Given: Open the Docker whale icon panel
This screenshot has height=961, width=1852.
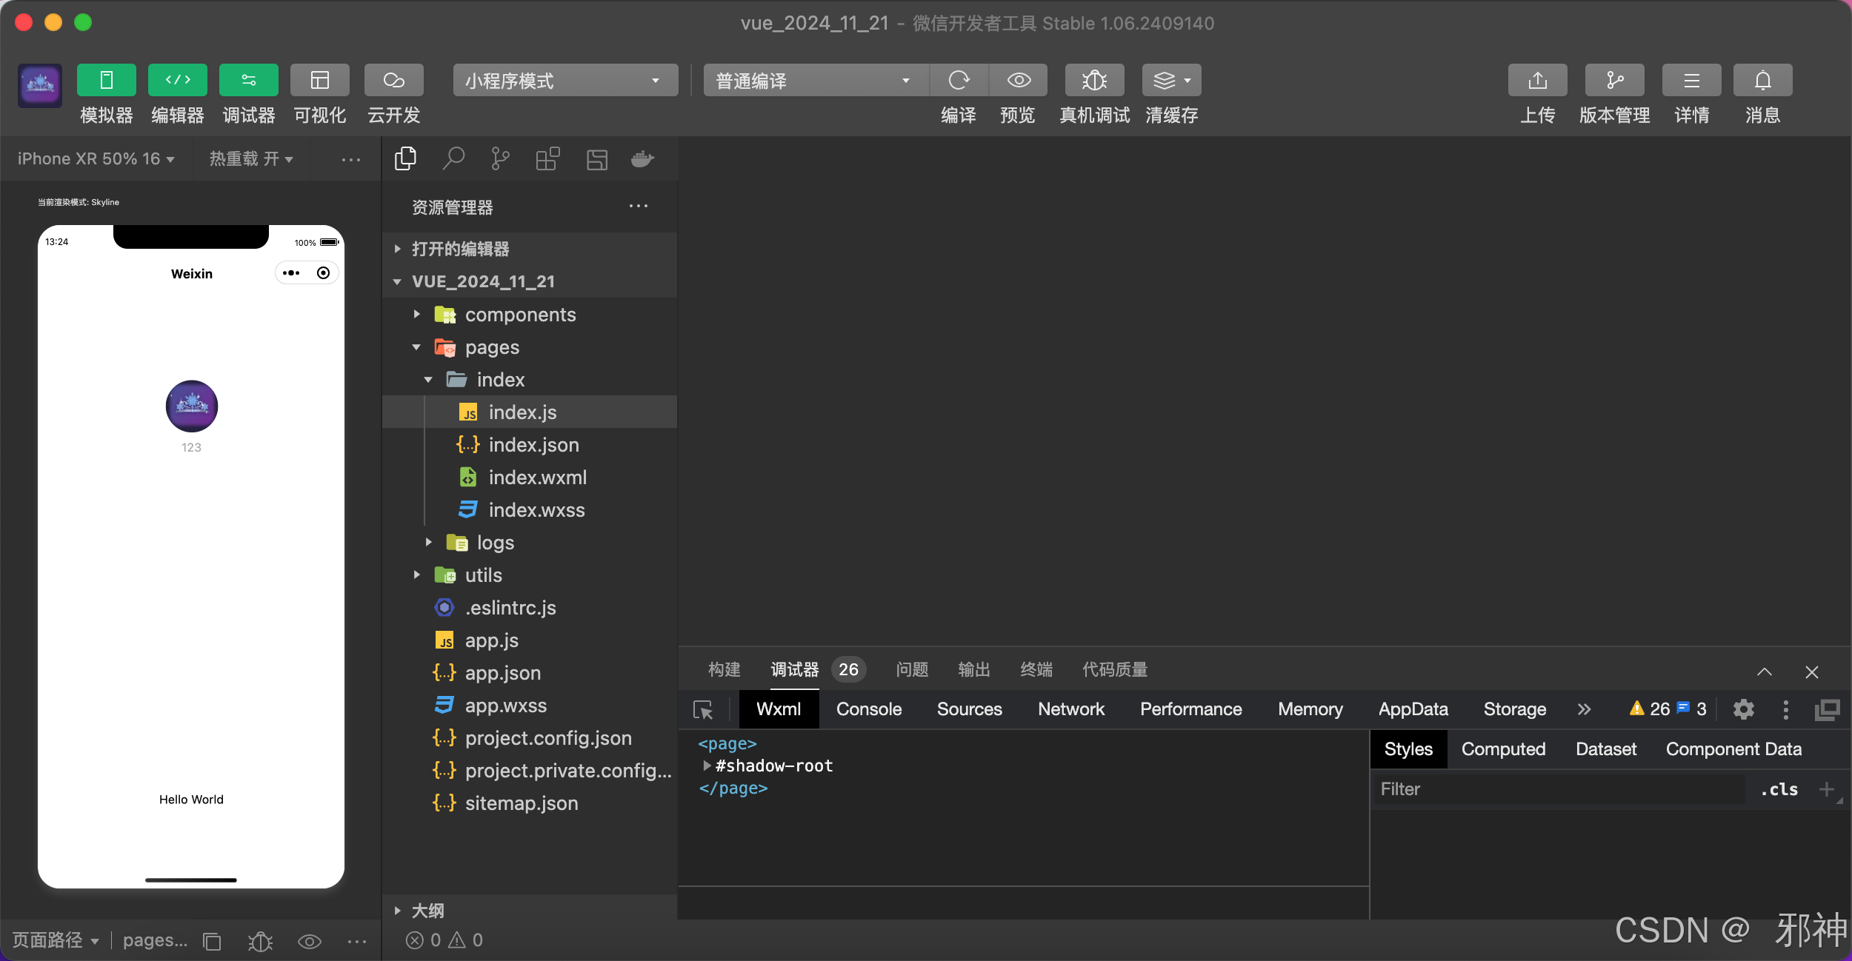Looking at the screenshot, I should coord(642,159).
